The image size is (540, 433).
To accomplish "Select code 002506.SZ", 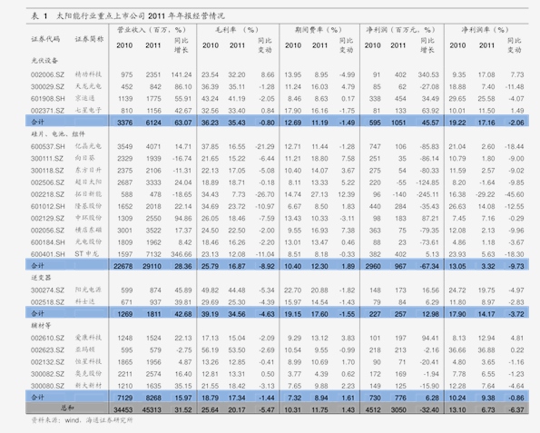I will tap(47, 182).
